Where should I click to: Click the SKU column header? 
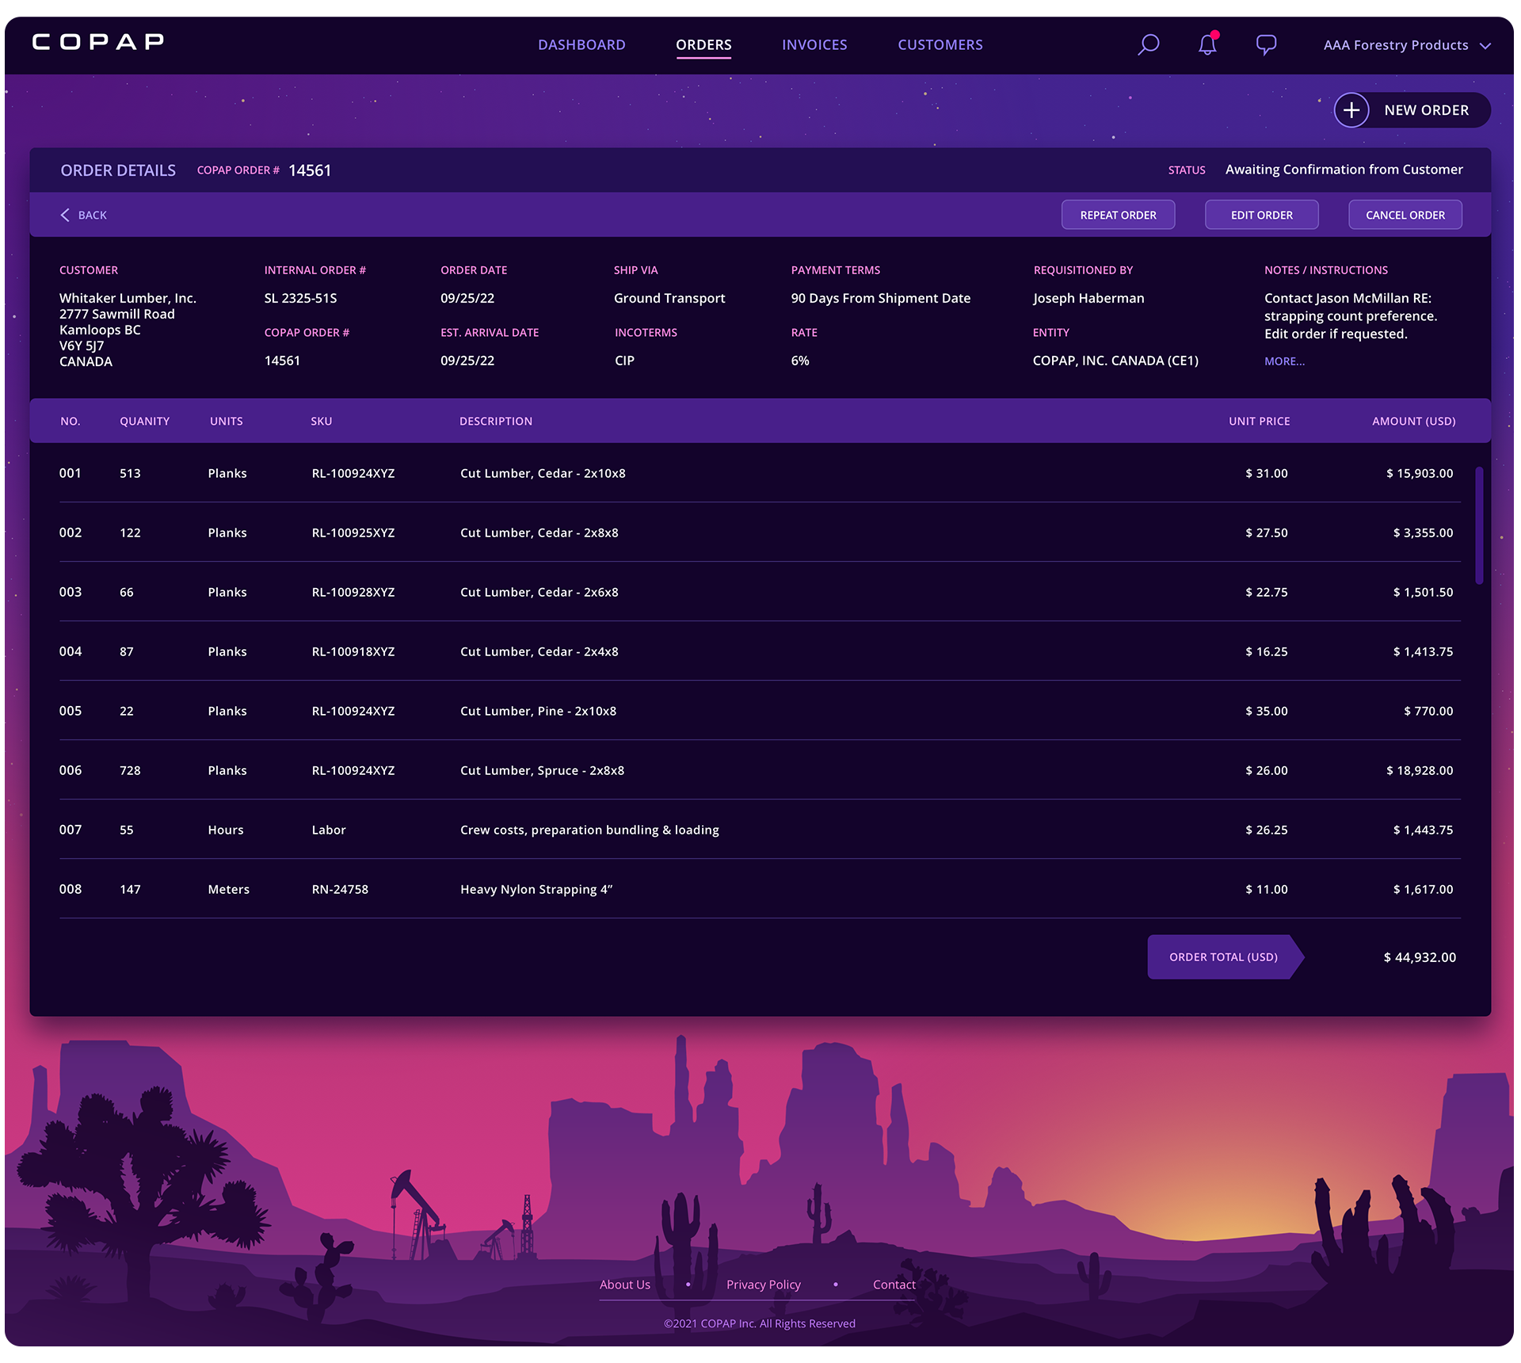pyautogui.click(x=321, y=422)
